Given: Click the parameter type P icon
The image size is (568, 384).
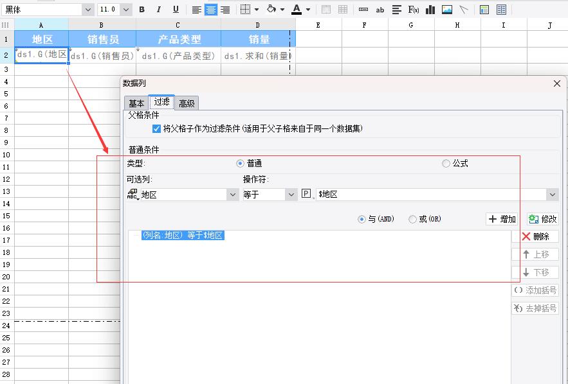Looking at the screenshot, I should 307,194.
